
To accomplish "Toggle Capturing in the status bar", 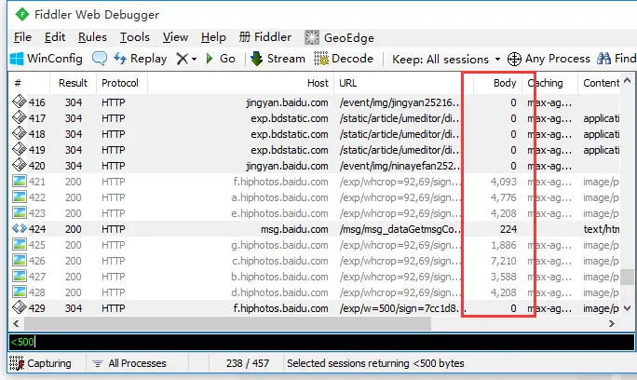I will [40, 363].
